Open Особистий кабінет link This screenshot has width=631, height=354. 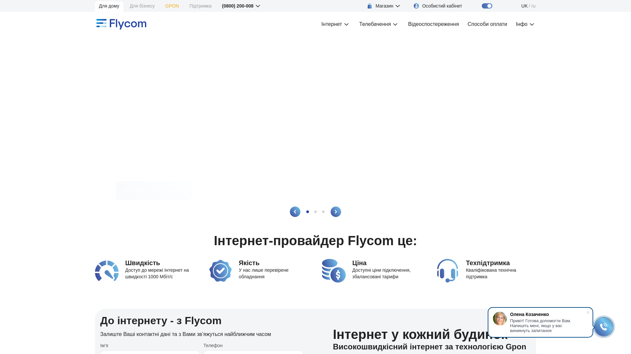(442, 6)
